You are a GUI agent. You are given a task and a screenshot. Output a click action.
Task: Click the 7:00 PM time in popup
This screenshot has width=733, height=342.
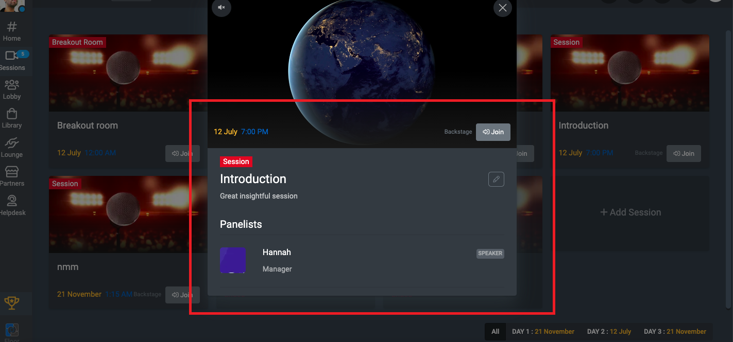(254, 132)
